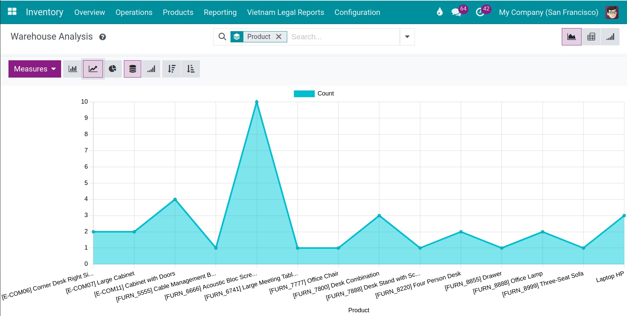The width and height of the screenshot is (627, 316).
Task: Open the Measures dropdown
Action: (x=34, y=69)
